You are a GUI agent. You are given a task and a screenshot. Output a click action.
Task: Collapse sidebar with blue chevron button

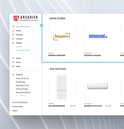(x=42, y=25)
